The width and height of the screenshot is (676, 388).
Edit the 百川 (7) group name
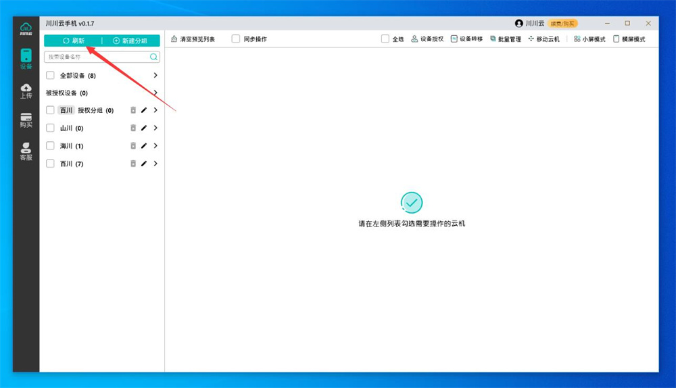tap(144, 164)
